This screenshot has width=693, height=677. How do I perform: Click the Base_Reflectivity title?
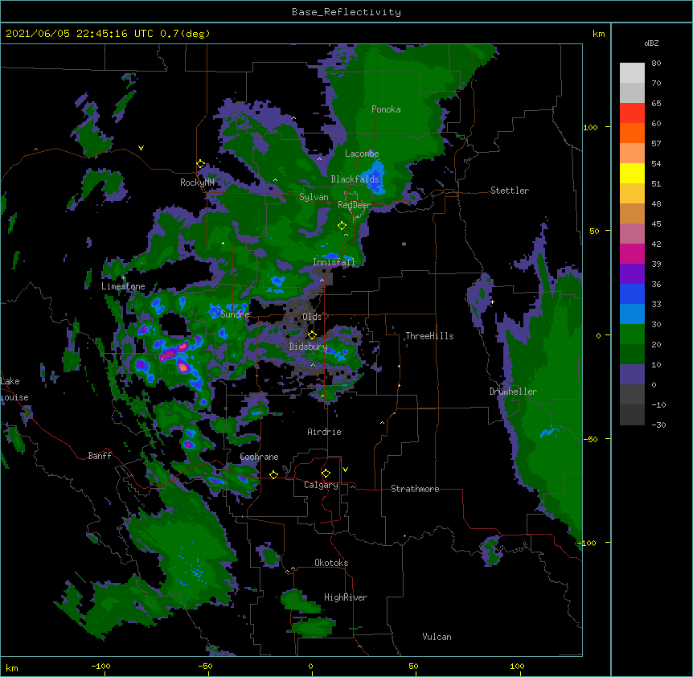tap(346, 12)
